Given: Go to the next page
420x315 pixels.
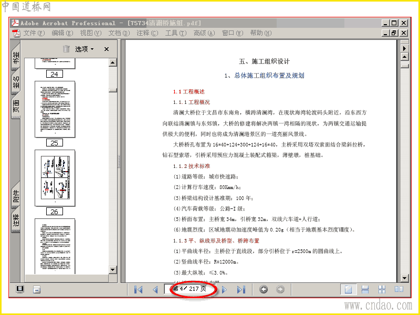Looking at the screenshot, I should [225, 290].
